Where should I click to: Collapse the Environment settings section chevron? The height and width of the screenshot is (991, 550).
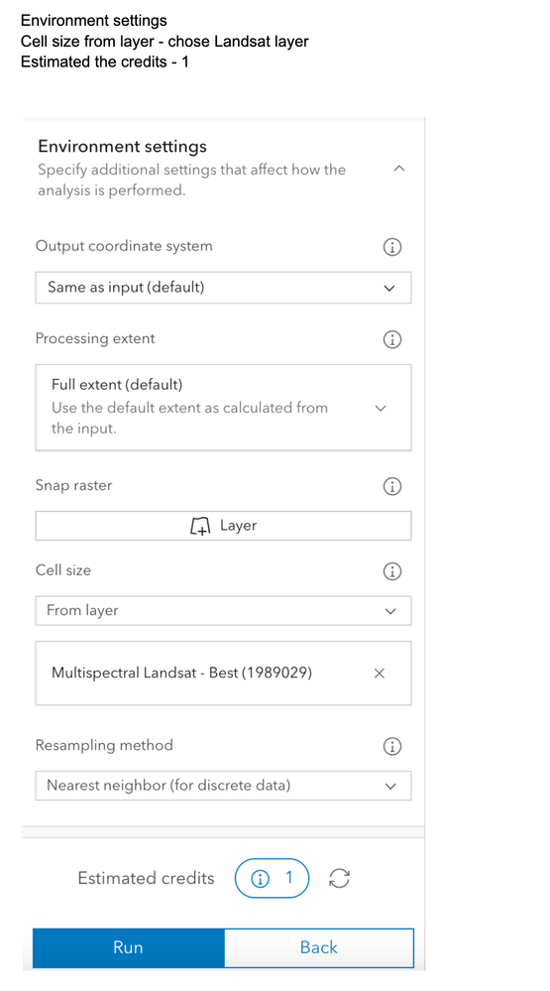pyautogui.click(x=398, y=168)
